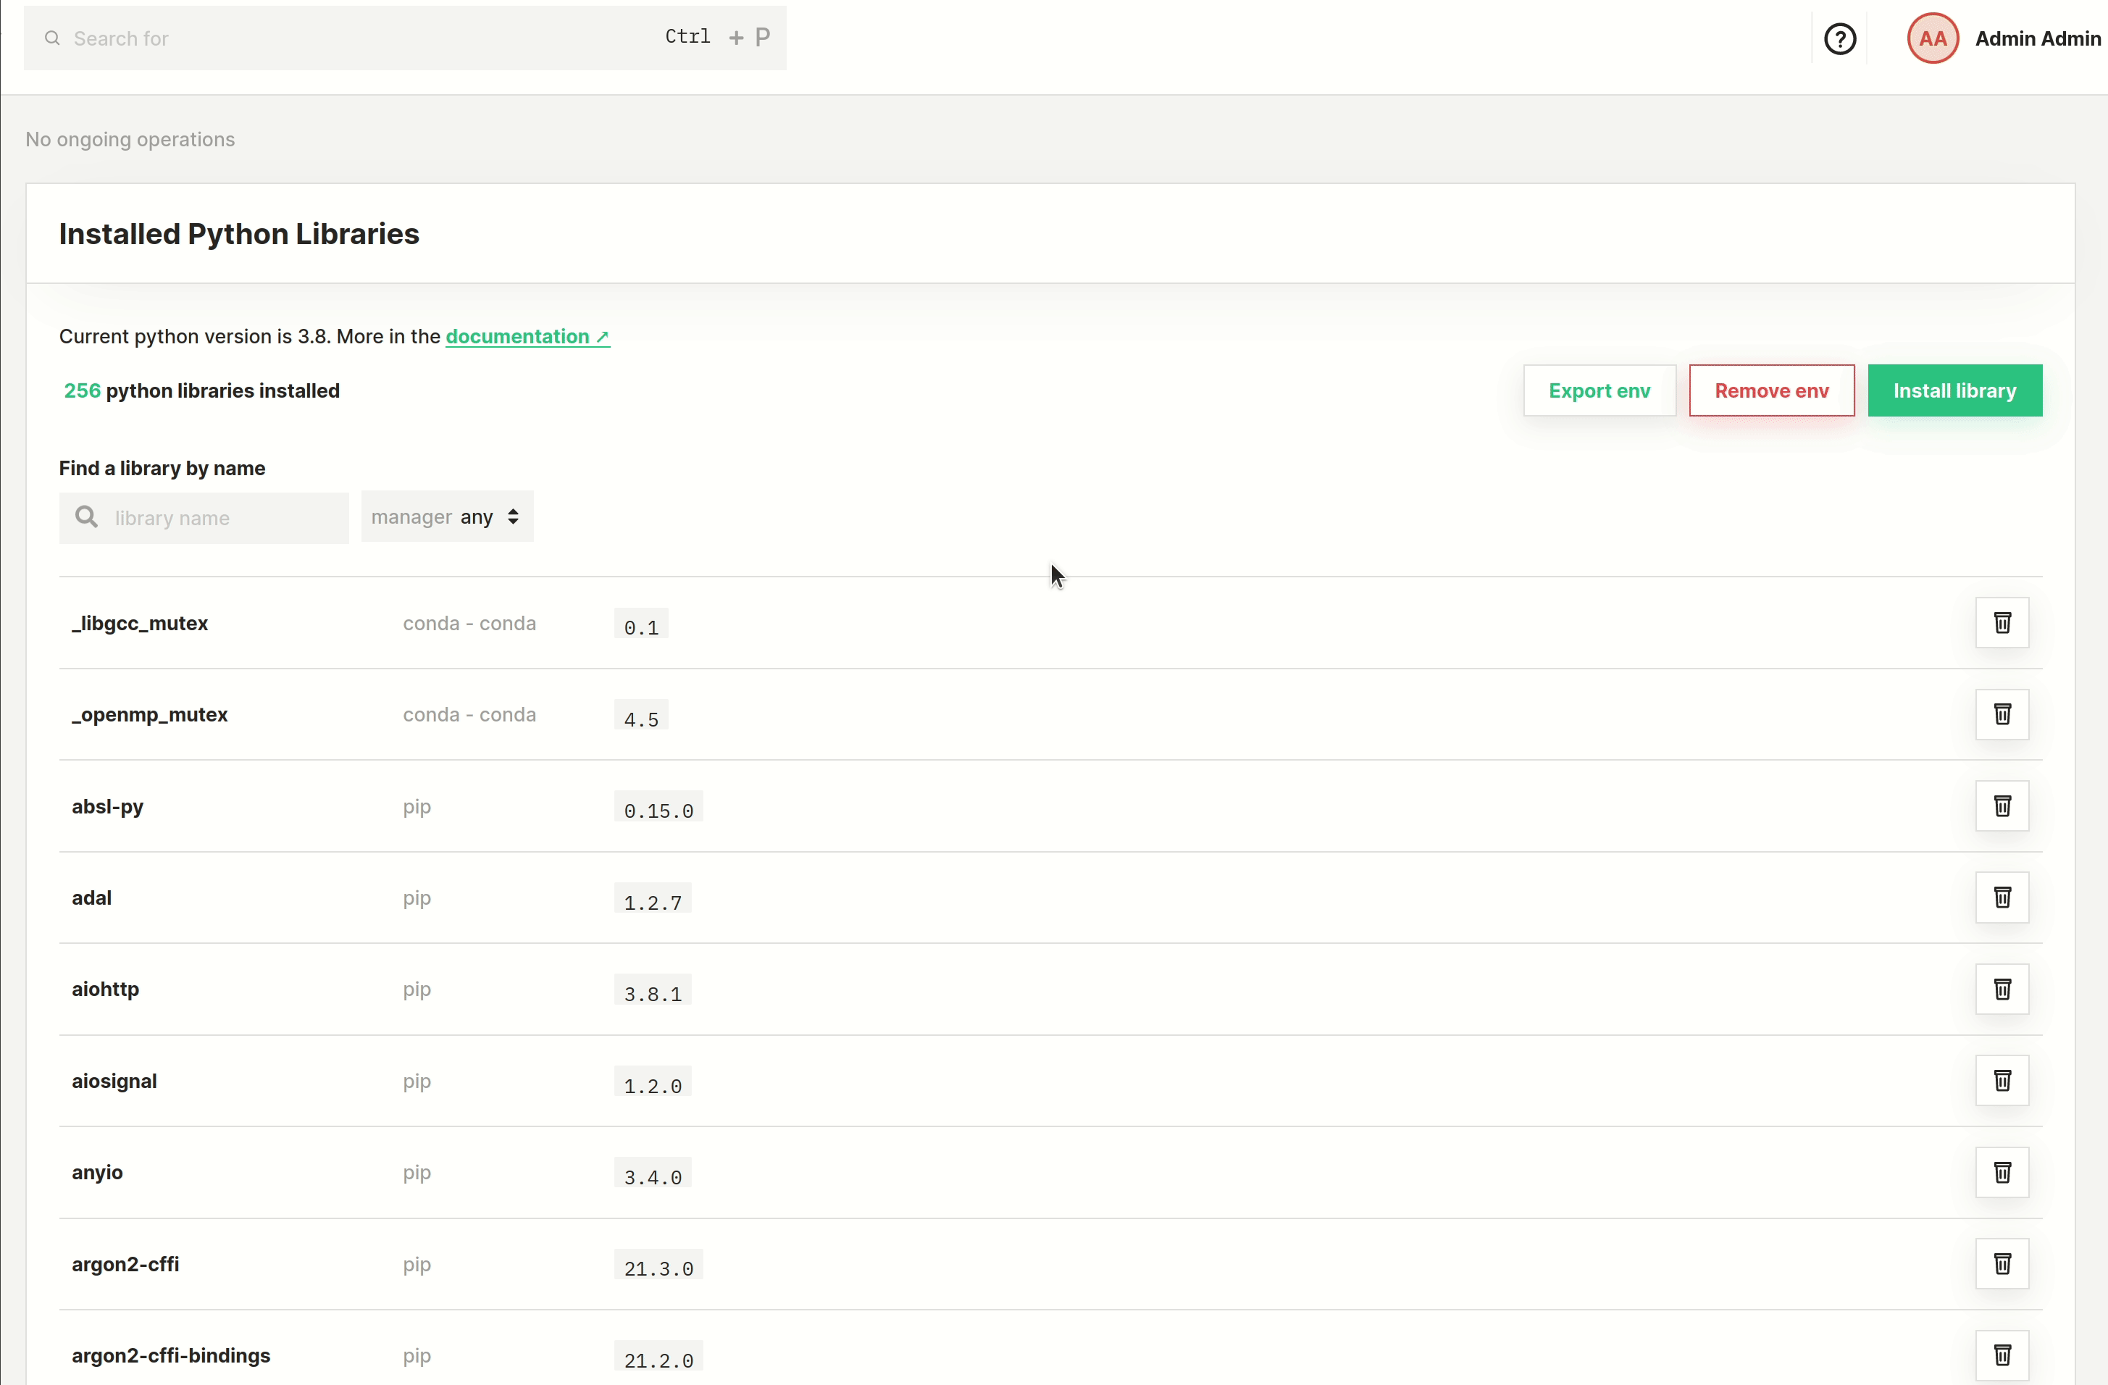This screenshot has height=1385, width=2108.
Task: Click the adal library name
Action: pos(91,898)
